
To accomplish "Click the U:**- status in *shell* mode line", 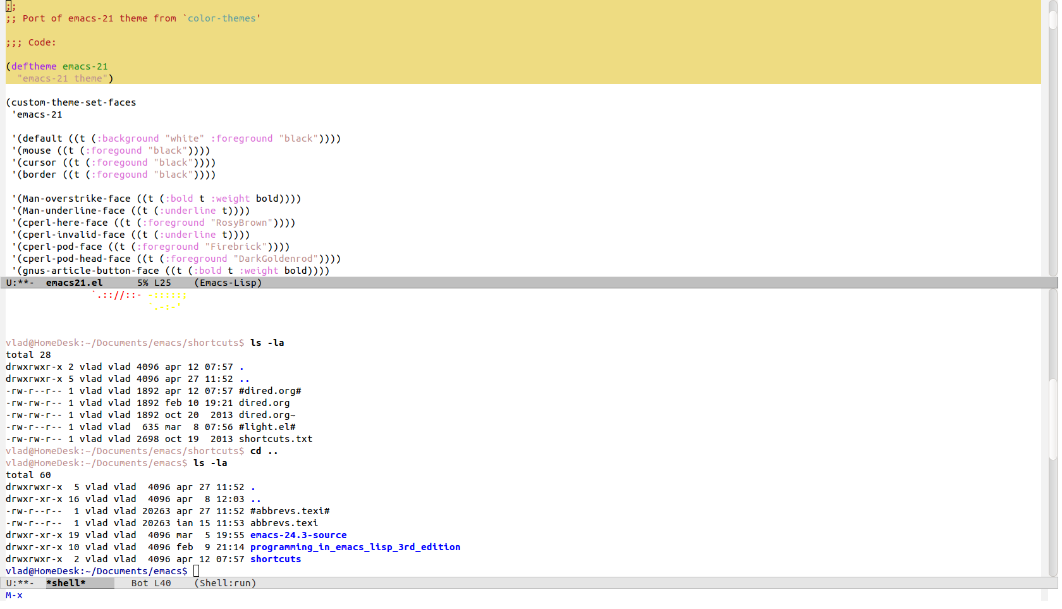I will pyautogui.click(x=20, y=583).
